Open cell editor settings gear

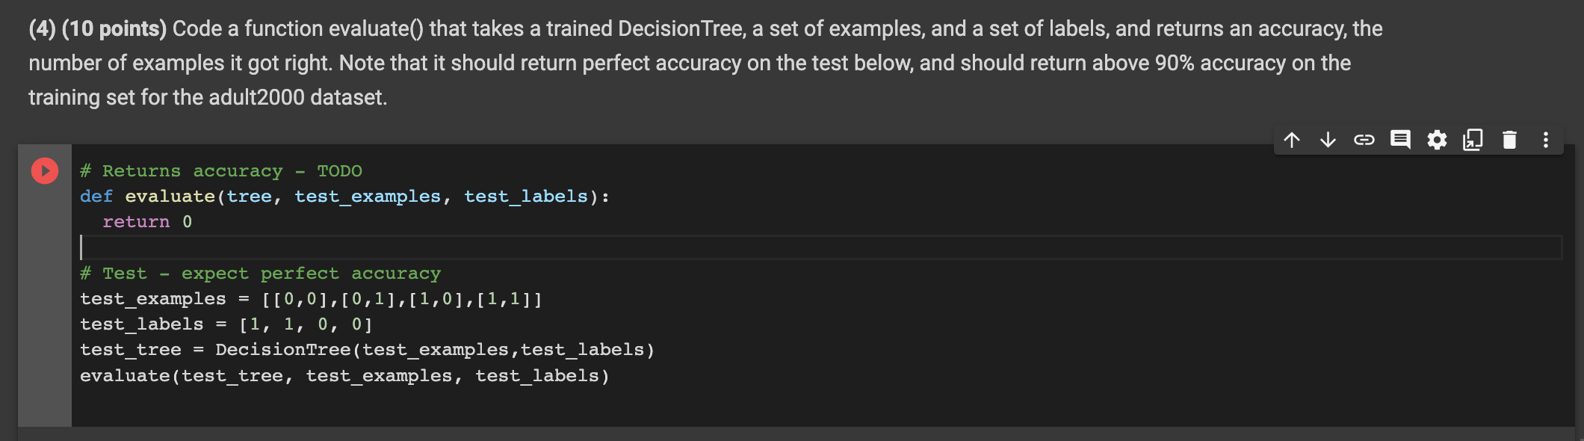[x=1437, y=140]
